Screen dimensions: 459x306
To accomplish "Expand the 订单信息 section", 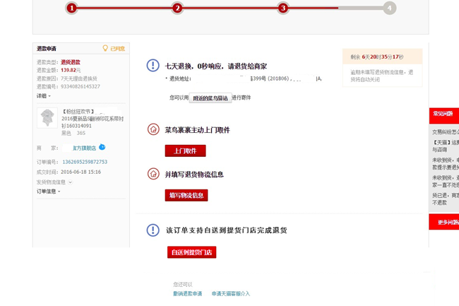I will (48, 192).
